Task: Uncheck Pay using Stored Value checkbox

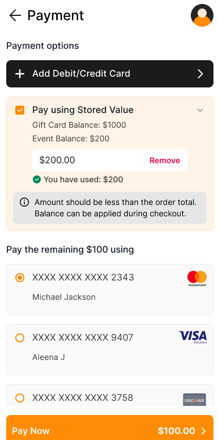Action: (20, 110)
